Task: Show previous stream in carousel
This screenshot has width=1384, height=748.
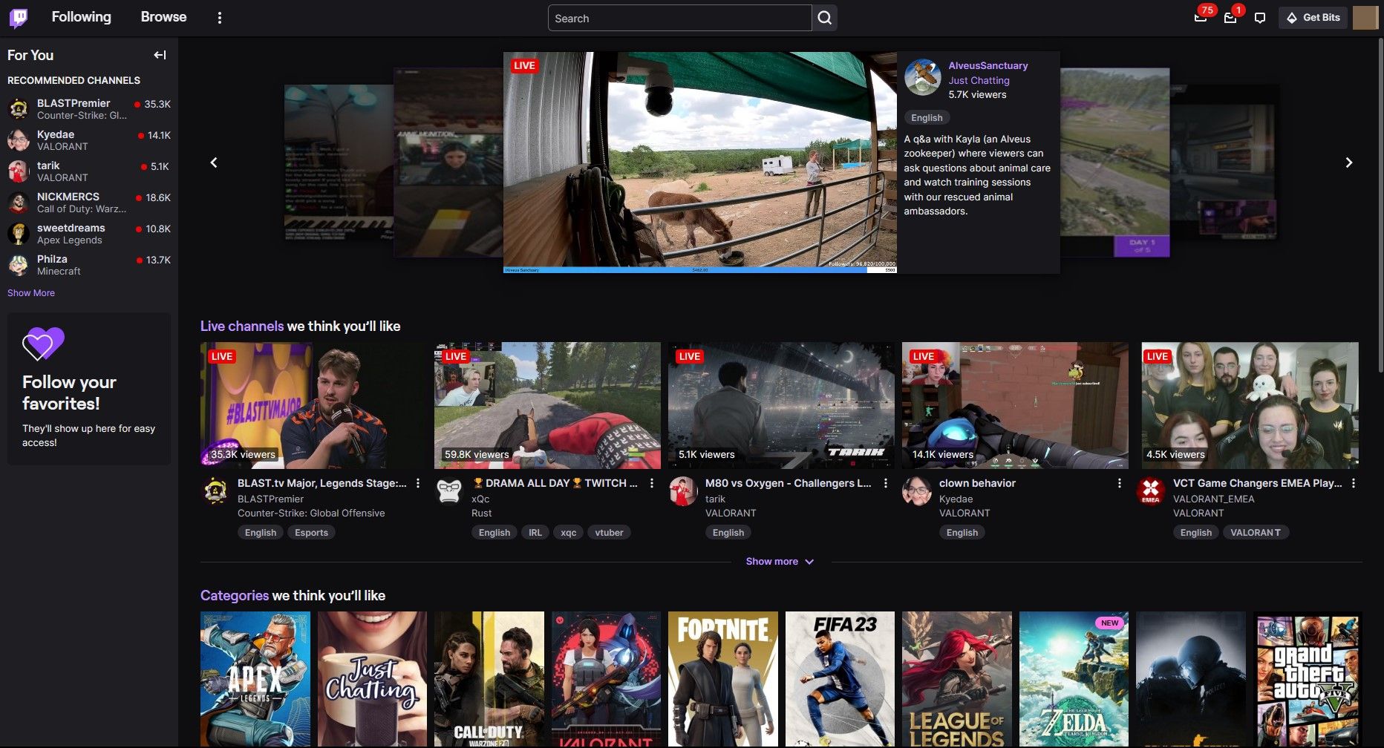Action: pos(214,163)
